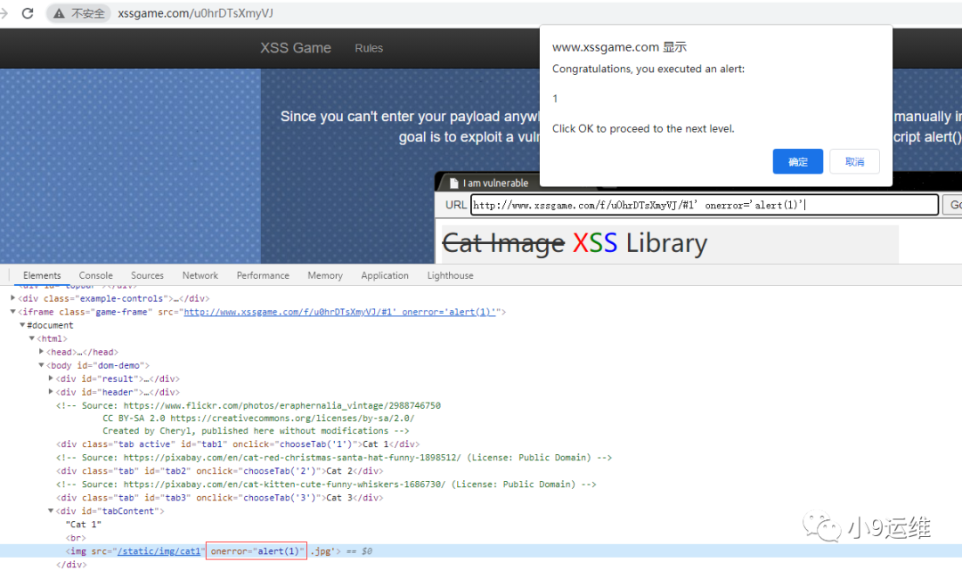Click the closing </div> tag row

click(x=71, y=565)
